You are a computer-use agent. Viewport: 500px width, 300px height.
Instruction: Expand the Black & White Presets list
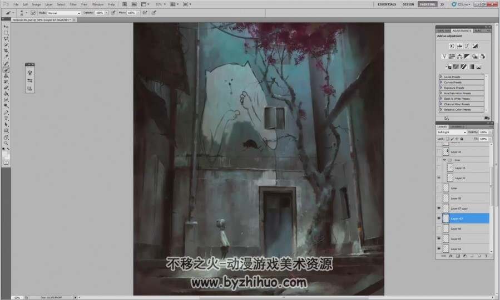coord(442,99)
